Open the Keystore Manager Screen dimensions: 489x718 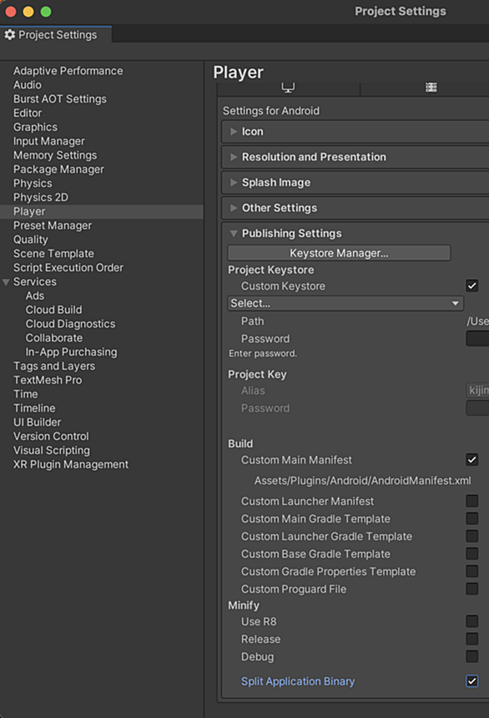339,253
